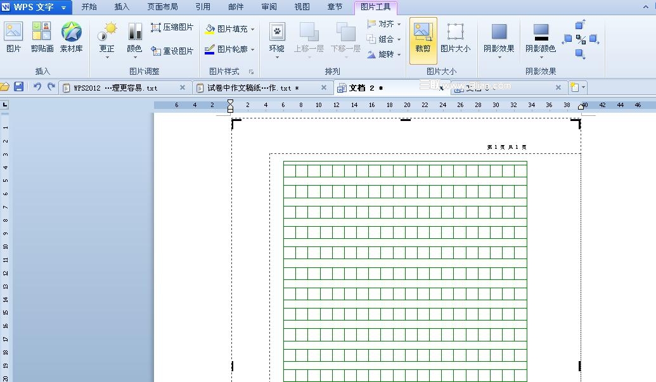
Task: Open the 环绕 text wrap menu
Action: pyautogui.click(x=276, y=40)
